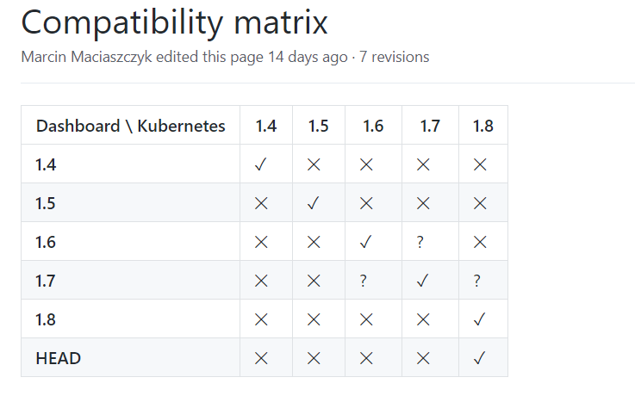Click checkmark for Dashboard 1.7 on Kubernetes 1.7
The image size is (635, 396).
[423, 281]
